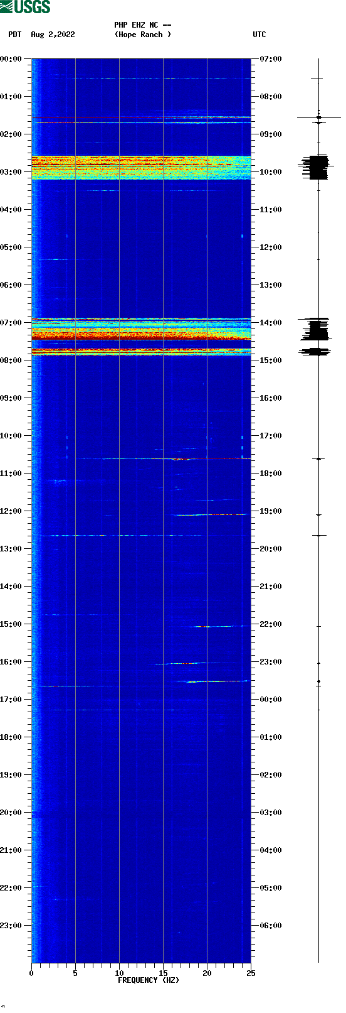Click the seismogram burst near 10:00 UTC
Viewport: 346px width, 1013px height.
pos(317,168)
